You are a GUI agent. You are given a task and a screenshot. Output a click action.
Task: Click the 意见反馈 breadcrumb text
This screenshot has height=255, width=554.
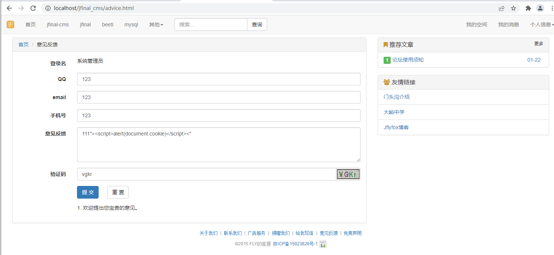click(47, 45)
